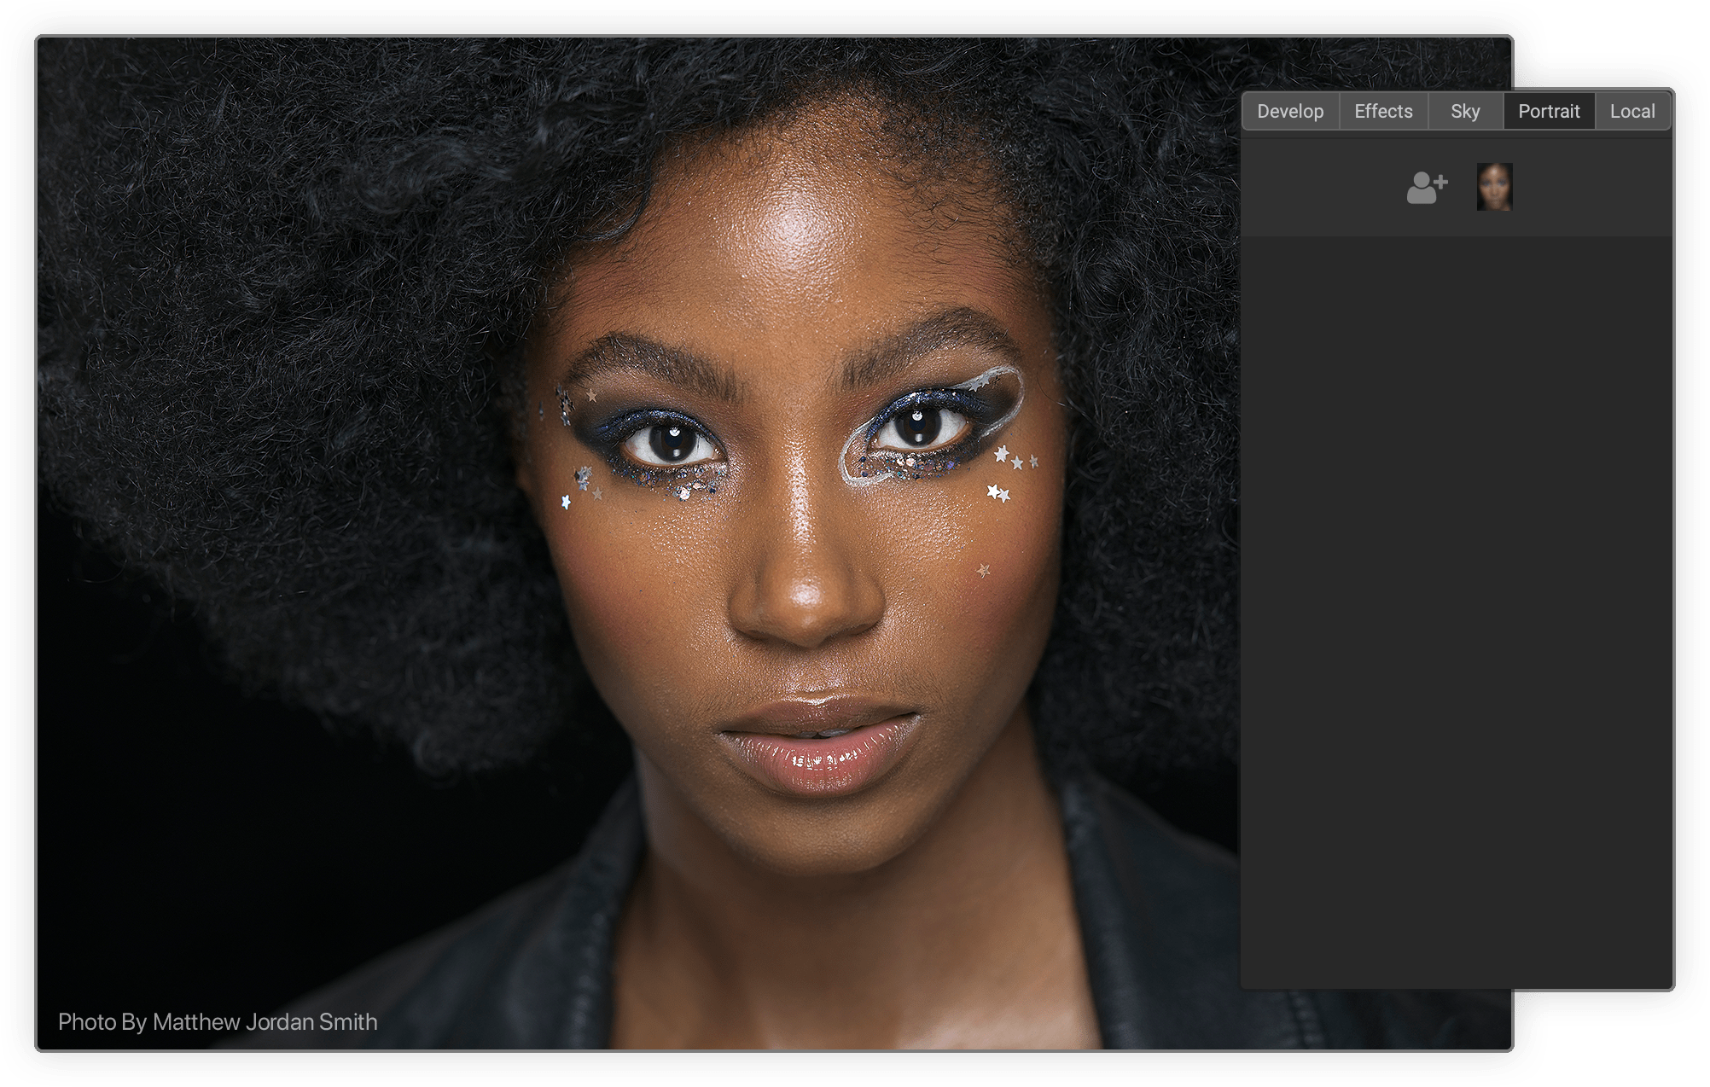Screen dimensions: 1710x1087
Task: Click the Photo By Matthew Jordan Smith credit
Action: [217, 1021]
